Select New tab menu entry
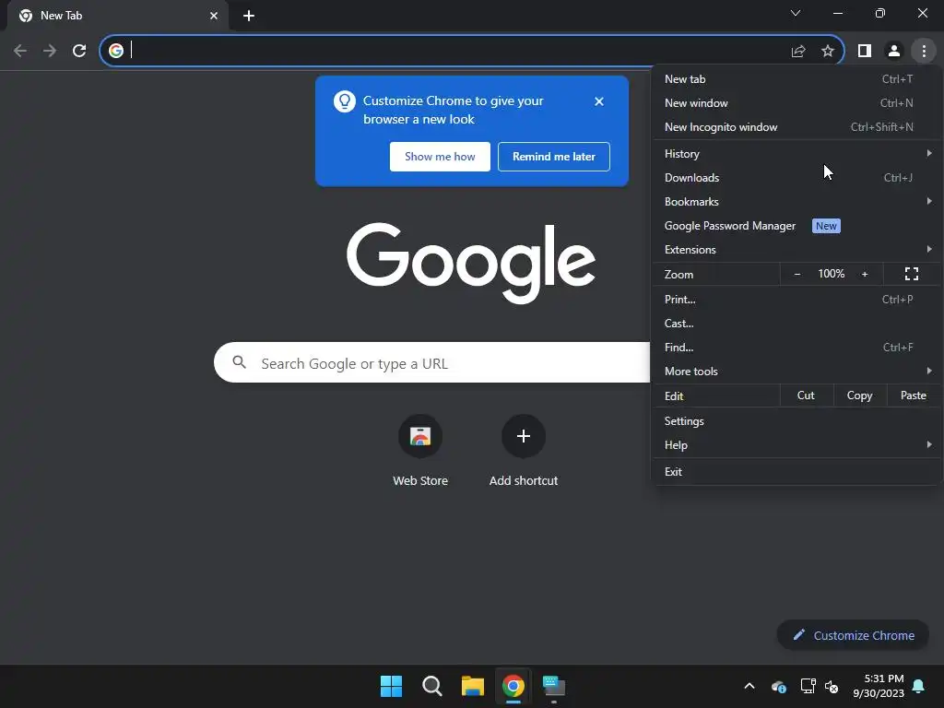Screen dimensions: 944x708 coord(796,79)
